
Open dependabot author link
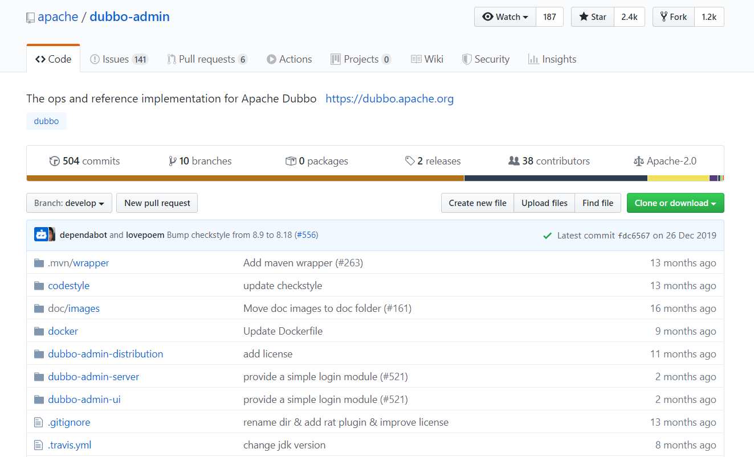click(83, 235)
